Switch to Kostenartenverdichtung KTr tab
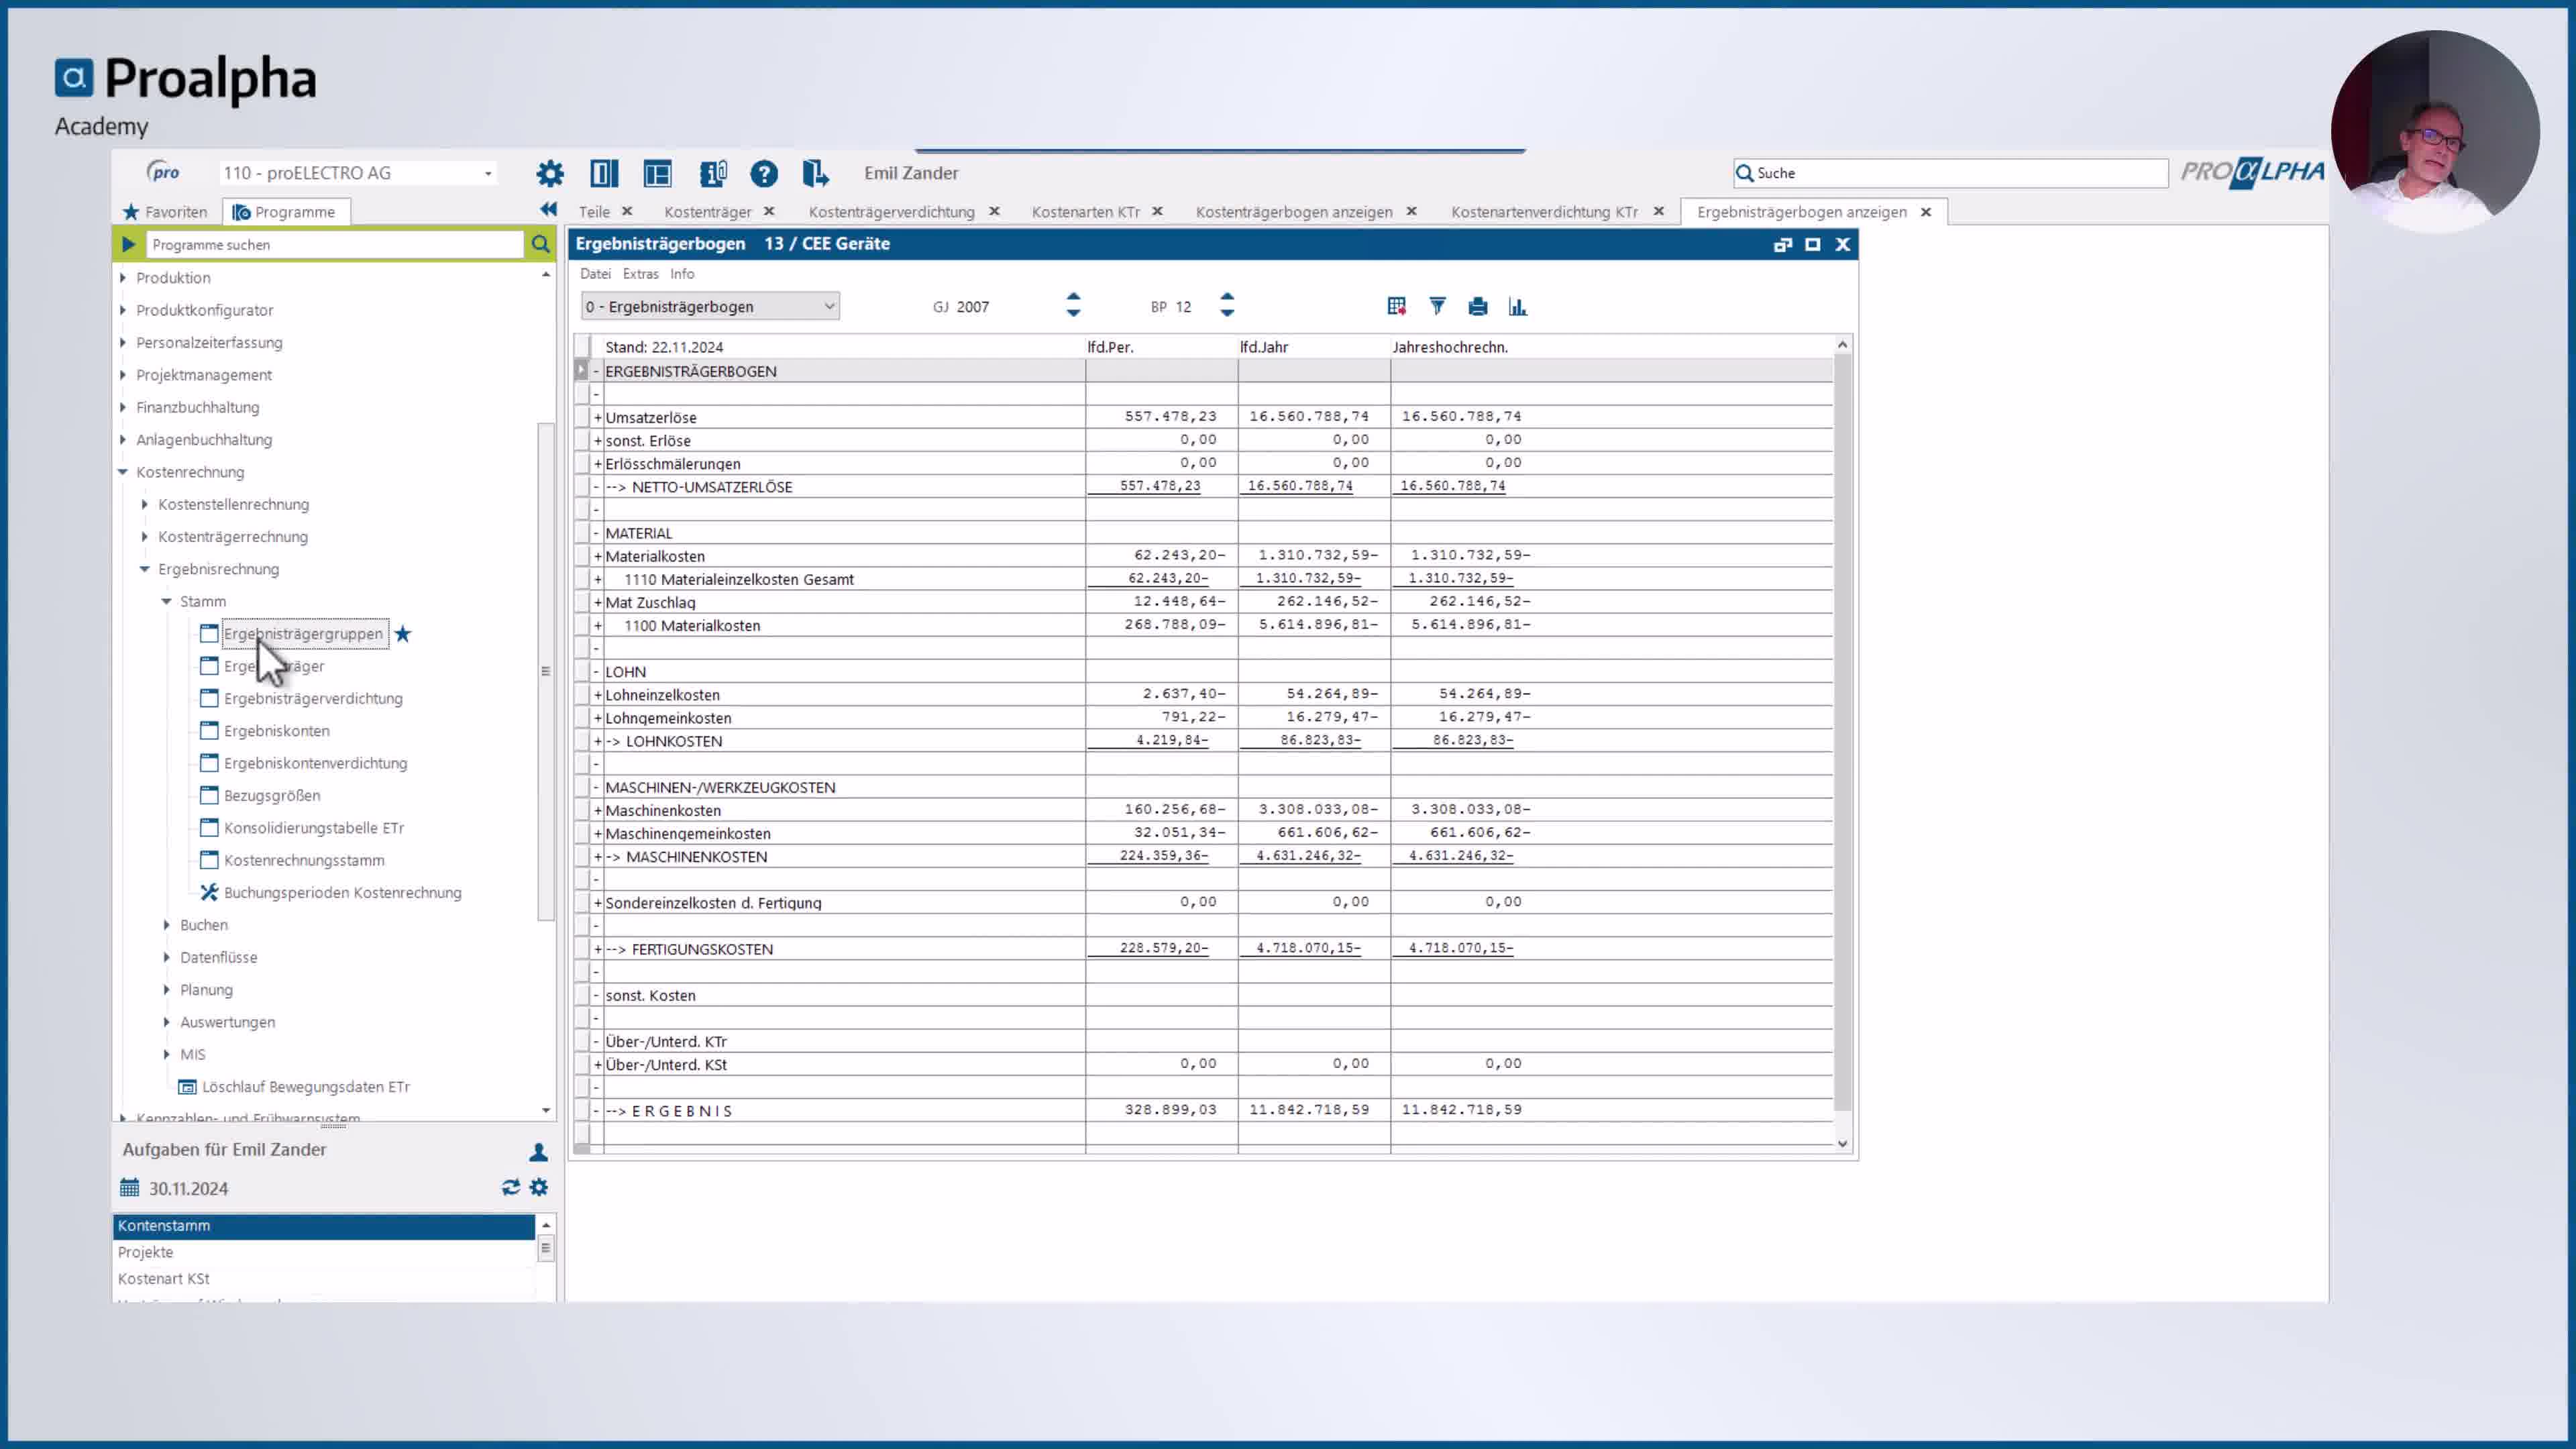Viewport: 2576px width, 1449px height. tap(1544, 212)
